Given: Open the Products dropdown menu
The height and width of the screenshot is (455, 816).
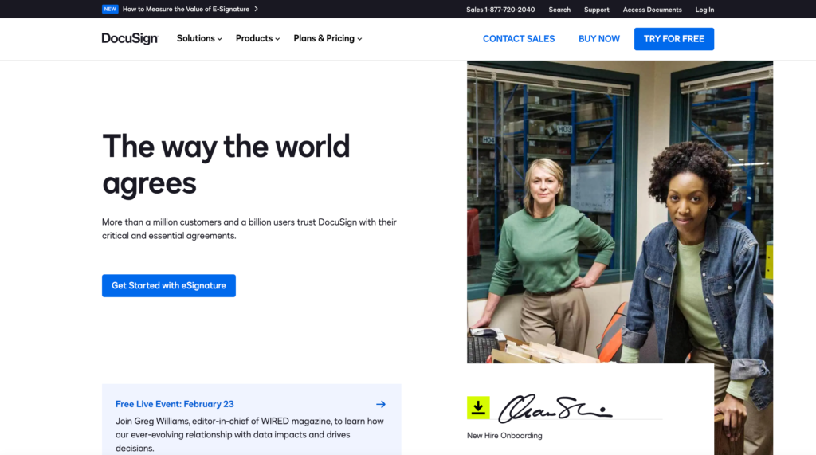Looking at the screenshot, I should click(x=257, y=38).
